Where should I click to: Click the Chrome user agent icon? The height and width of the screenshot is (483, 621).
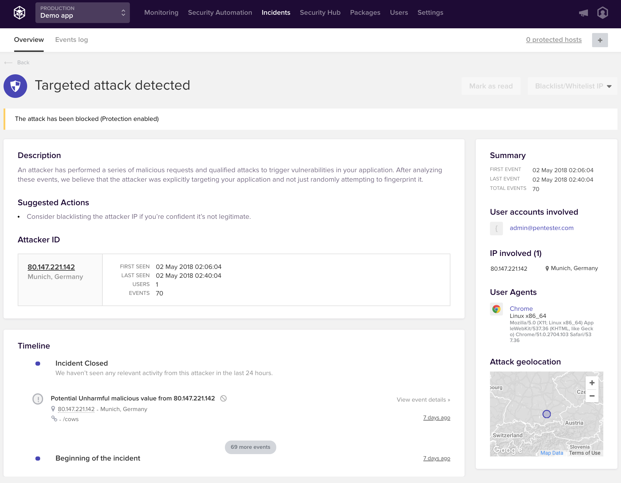coord(496,309)
